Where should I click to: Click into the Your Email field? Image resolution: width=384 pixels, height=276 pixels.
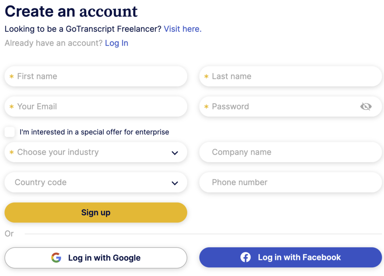tap(96, 107)
